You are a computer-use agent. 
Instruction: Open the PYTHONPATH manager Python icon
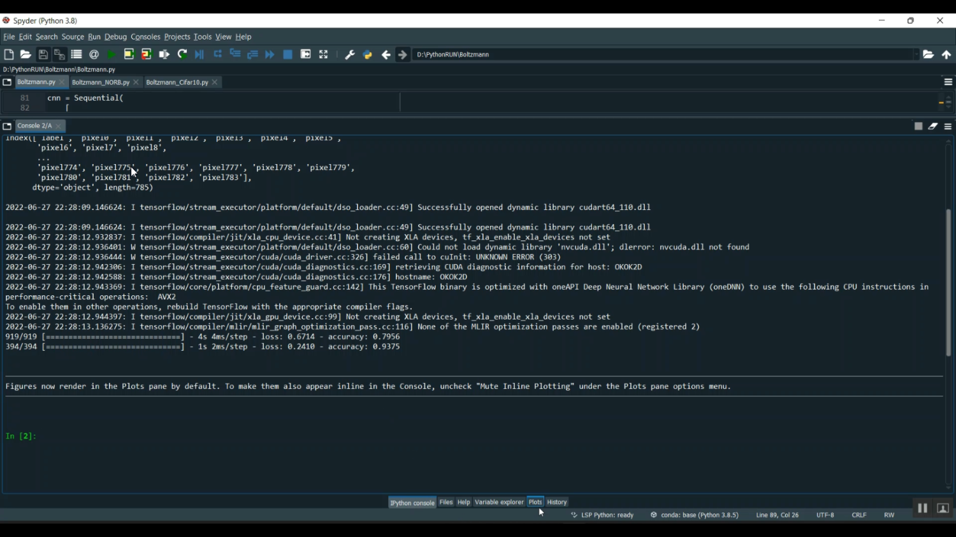pos(368,55)
